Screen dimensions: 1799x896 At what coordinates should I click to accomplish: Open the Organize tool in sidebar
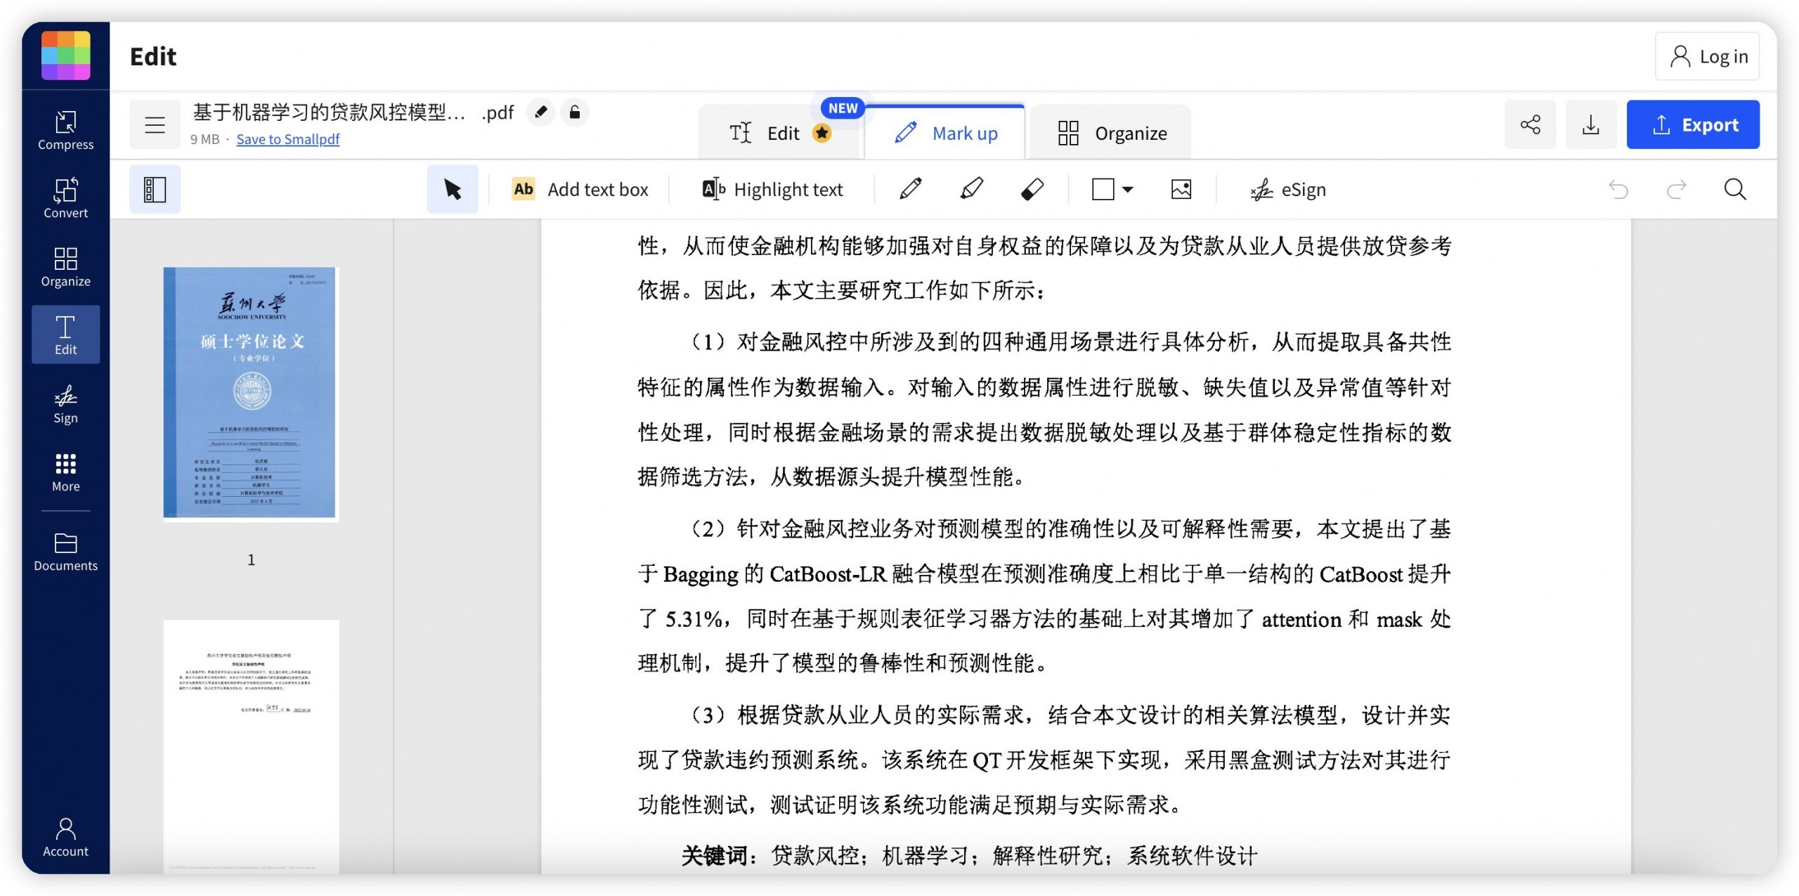(x=65, y=267)
